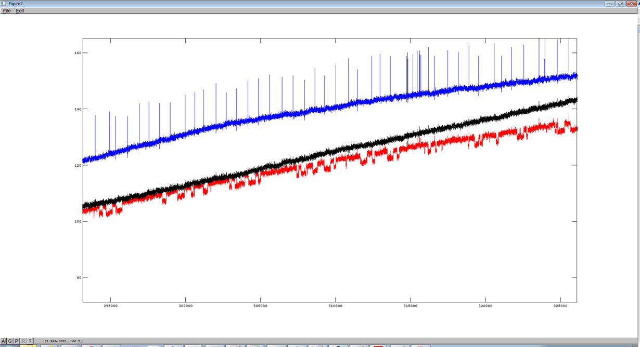Screen dimensions: 640x347
Task: Minimize the Figure 2 window
Action: [x=610, y=4]
